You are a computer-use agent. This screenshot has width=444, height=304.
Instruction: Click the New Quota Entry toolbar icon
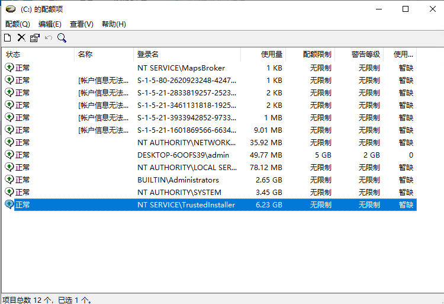pyautogui.click(x=8, y=38)
